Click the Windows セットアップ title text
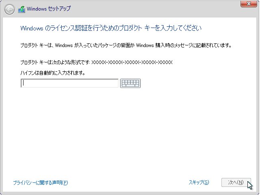The height and width of the screenshot is (195, 260). (x=49, y=9)
